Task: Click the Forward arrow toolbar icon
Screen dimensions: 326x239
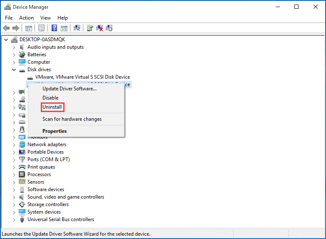Action: coord(16,28)
